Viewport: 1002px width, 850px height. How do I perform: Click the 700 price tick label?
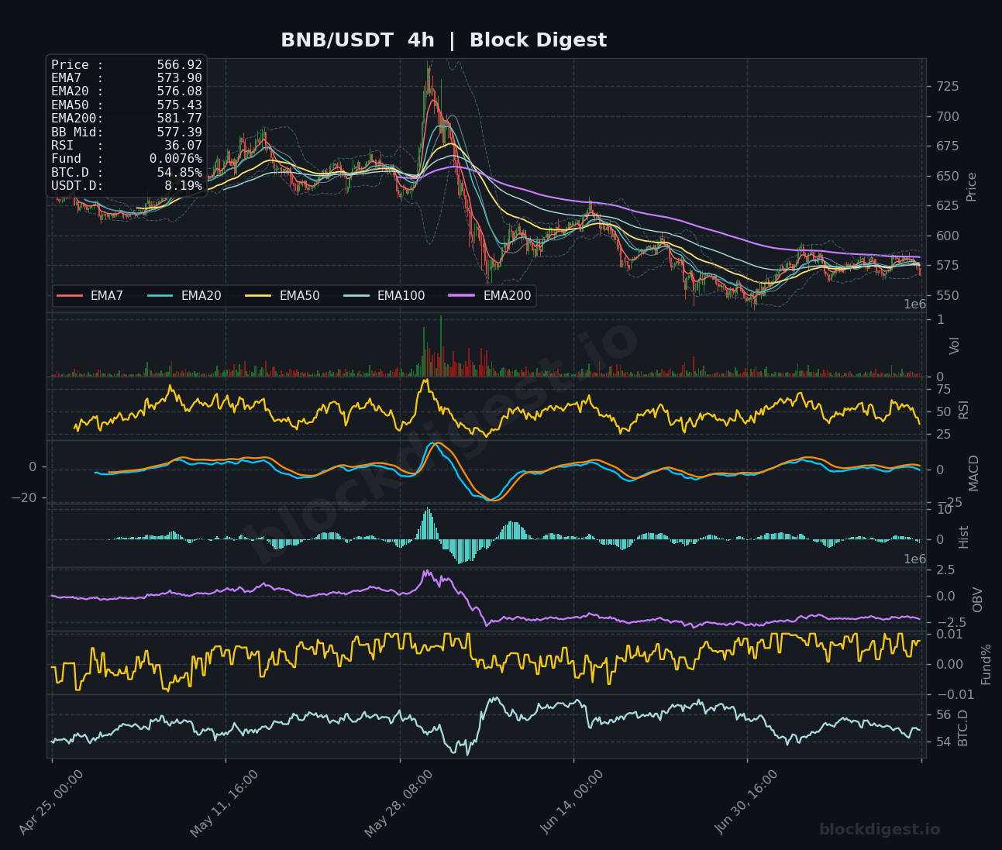tap(946, 117)
